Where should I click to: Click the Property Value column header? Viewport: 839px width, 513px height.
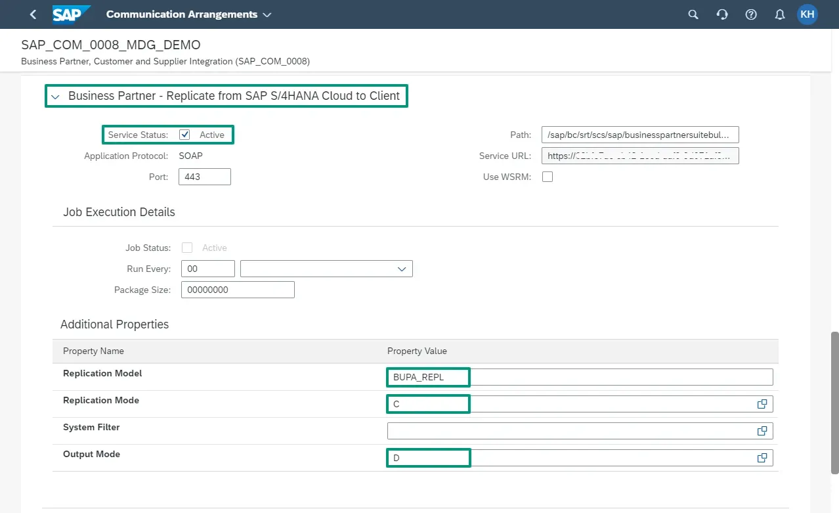pyautogui.click(x=417, y=351)
